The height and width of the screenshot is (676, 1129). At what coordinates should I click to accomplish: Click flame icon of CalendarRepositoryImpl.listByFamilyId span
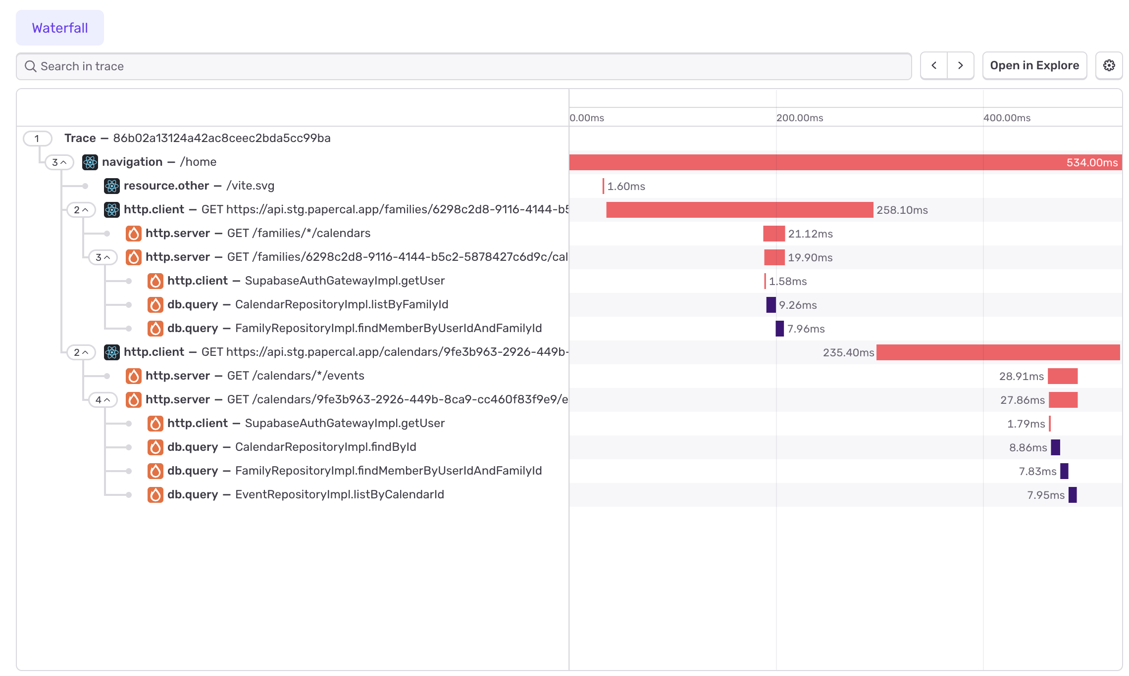pyautogui.click(x=155, y=305)
